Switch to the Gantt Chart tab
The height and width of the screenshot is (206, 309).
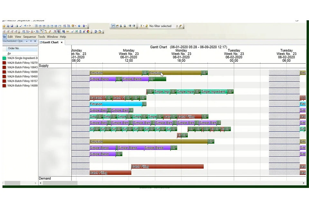coord(50,42)
